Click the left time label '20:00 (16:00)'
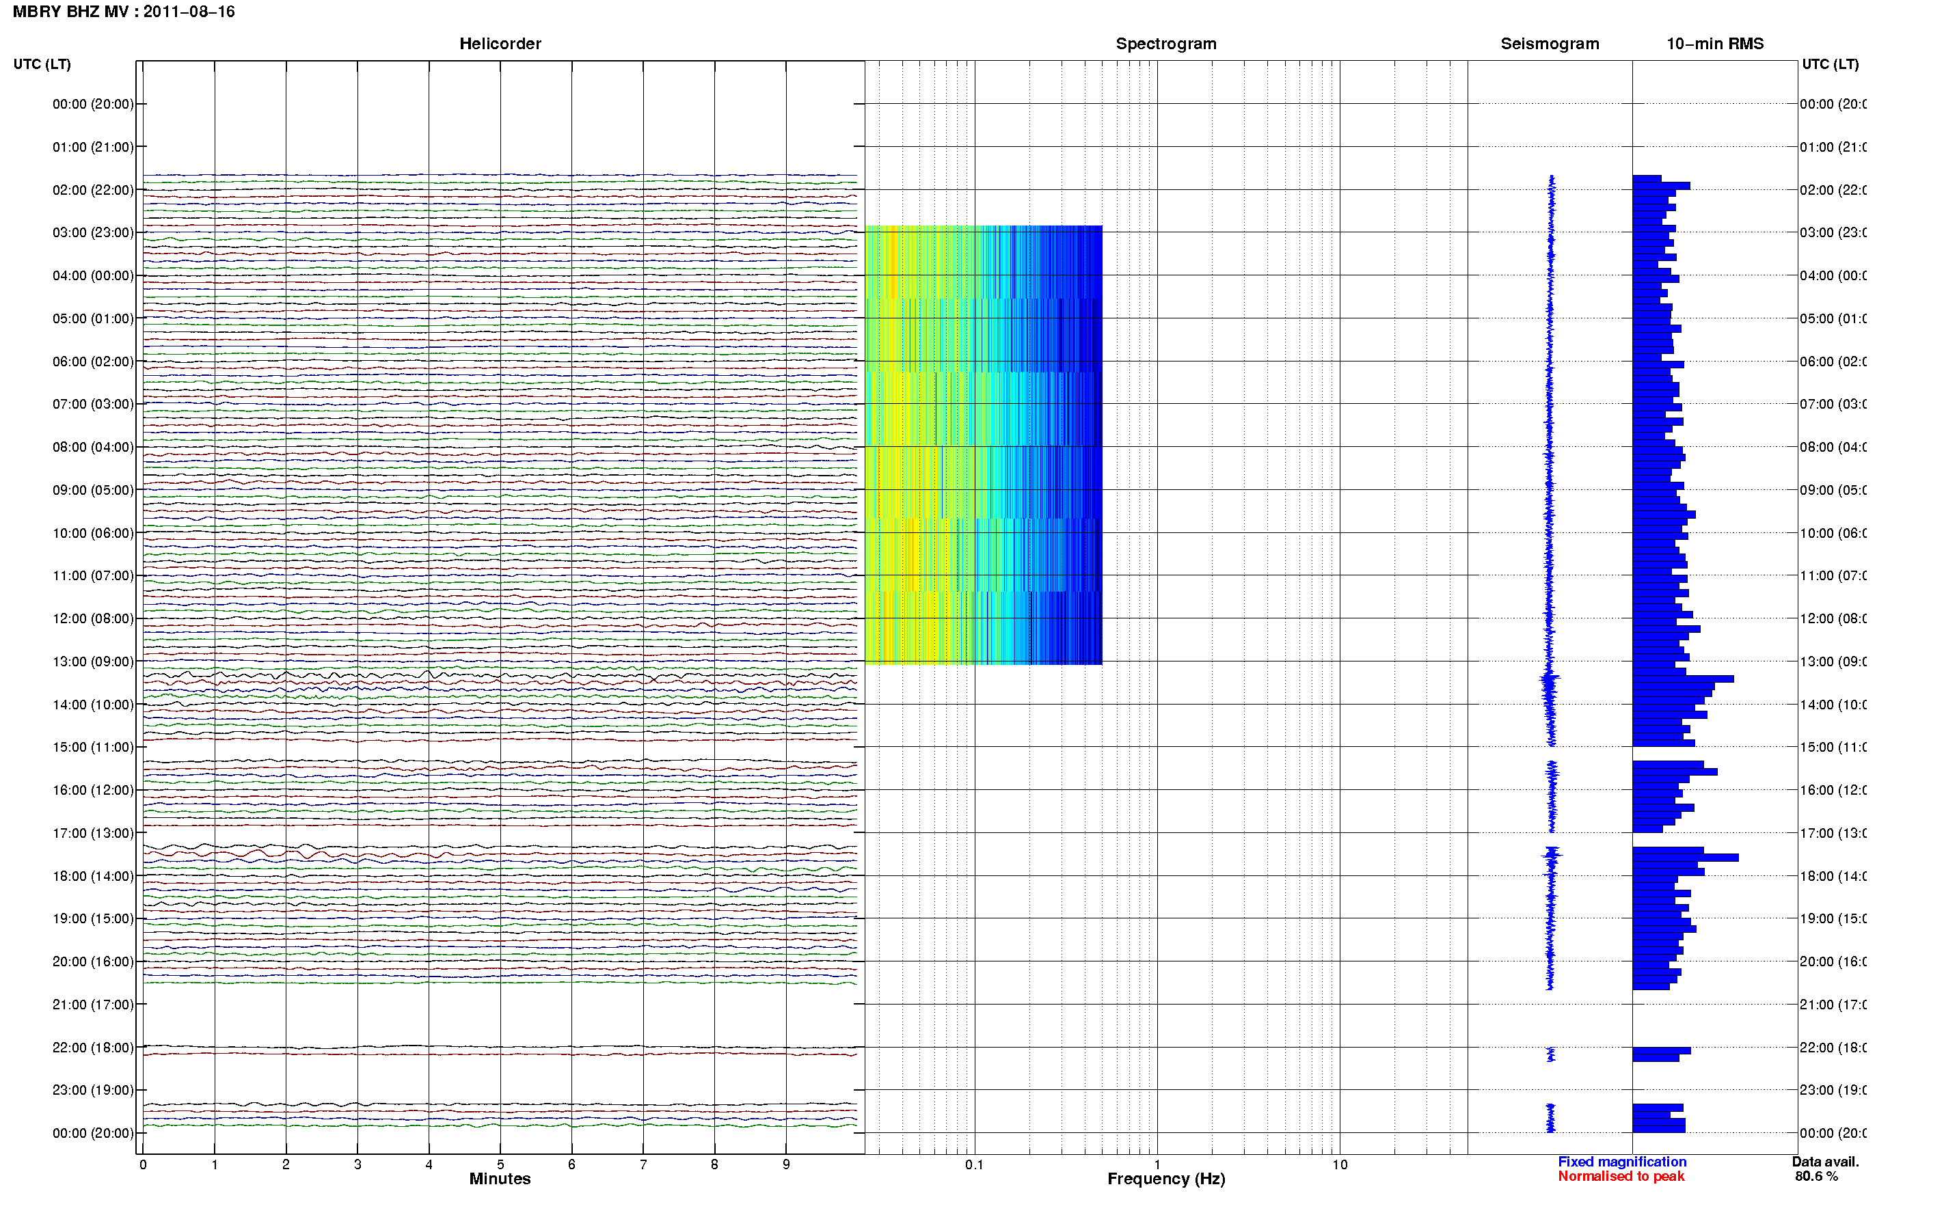 coord(93,961)
